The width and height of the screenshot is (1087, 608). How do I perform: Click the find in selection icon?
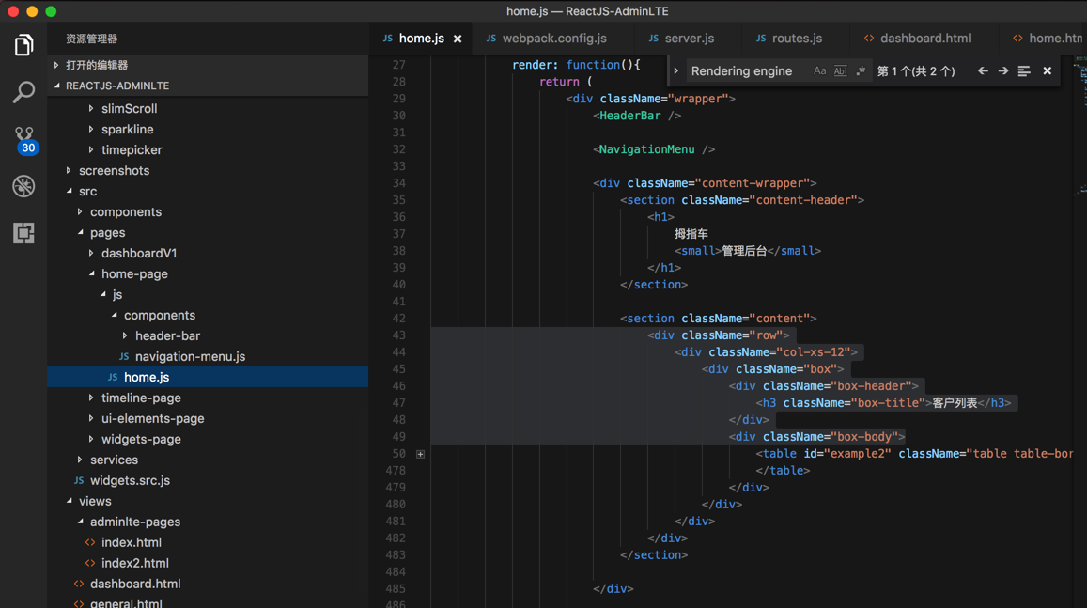(1024, 71)
